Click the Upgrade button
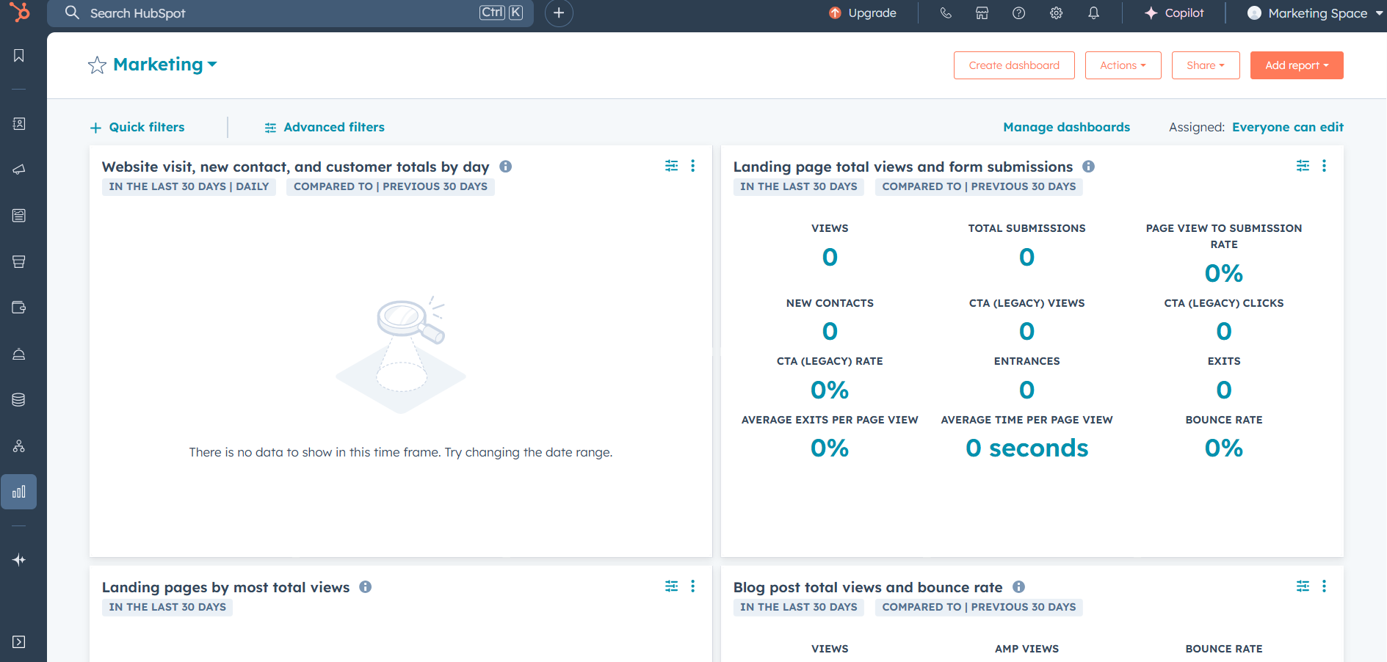1387x662 pixels. tap(863, 13)
